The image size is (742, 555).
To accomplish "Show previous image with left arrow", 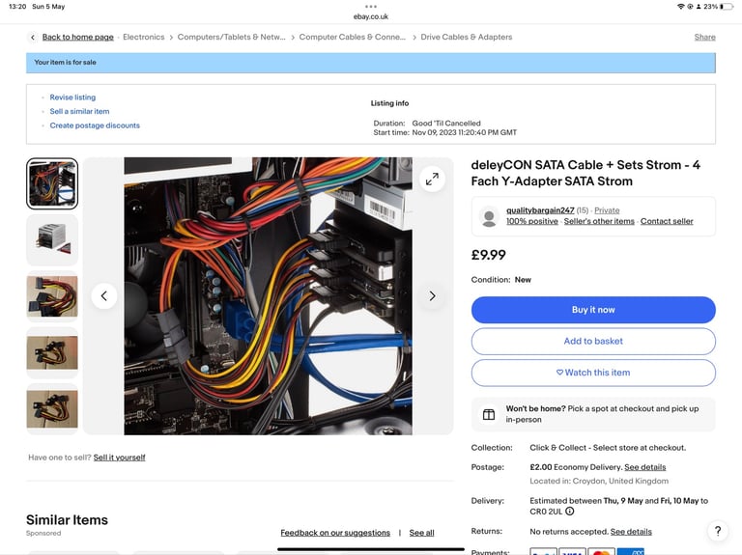I will click(x=104, y=296).
